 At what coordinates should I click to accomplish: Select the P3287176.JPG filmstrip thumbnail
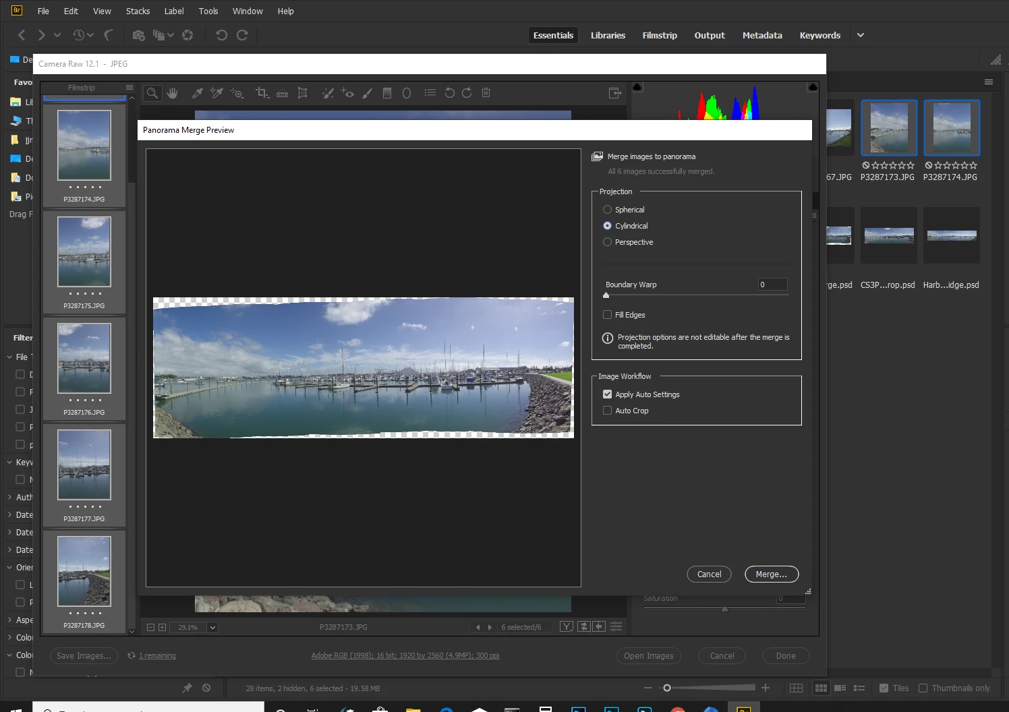[84, 359]
